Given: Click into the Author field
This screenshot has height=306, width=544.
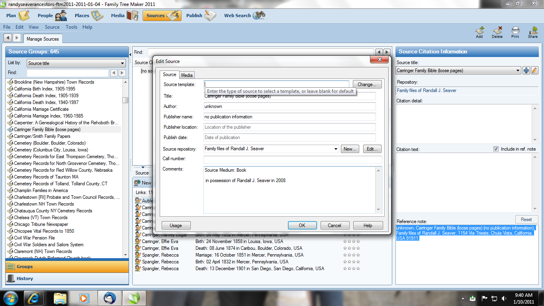Looking at the screenshot, I should click(x=290, y=106).
